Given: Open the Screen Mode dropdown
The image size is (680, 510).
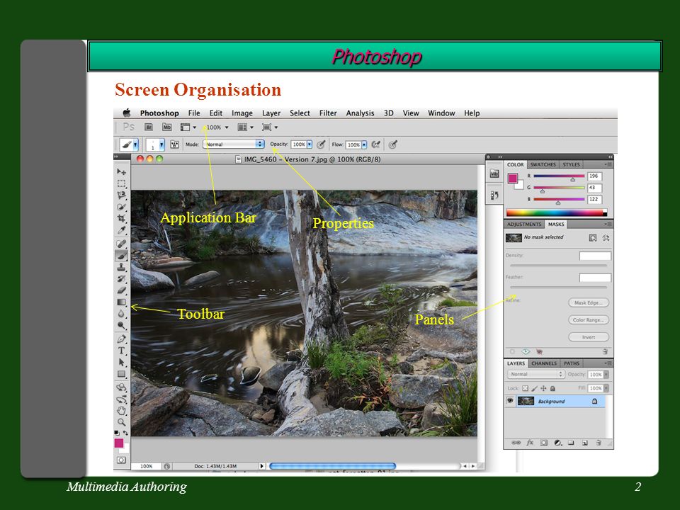Looking at the screenshot, I should click(x=269, y=127).
